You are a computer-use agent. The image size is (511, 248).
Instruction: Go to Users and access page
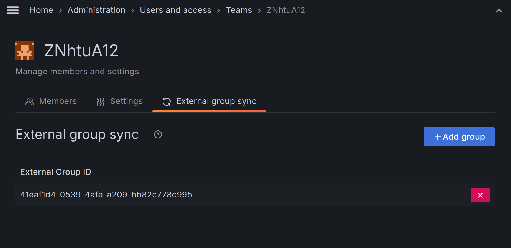pyautogui.click(x=175, y=10)
